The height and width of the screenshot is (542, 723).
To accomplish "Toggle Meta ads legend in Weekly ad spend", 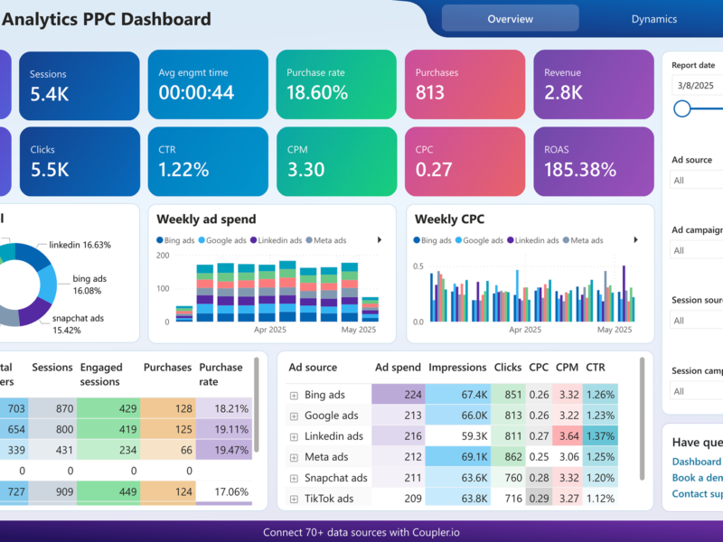I will pyautogui.click(x=326, y=240).
